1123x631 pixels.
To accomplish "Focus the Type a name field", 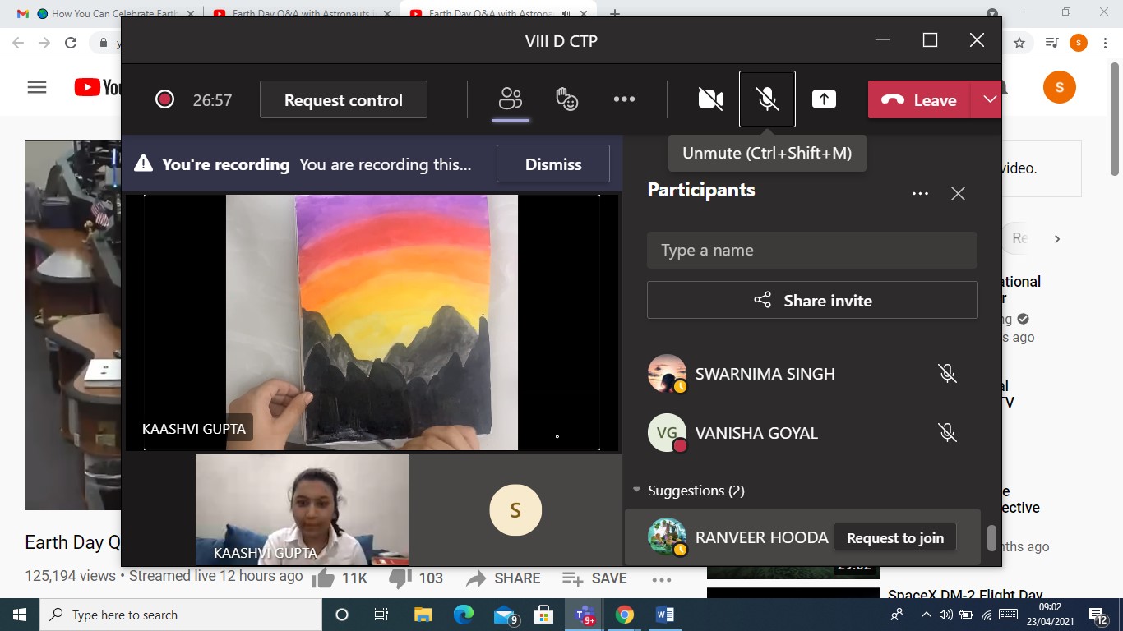I will click(x=812, y=250).
